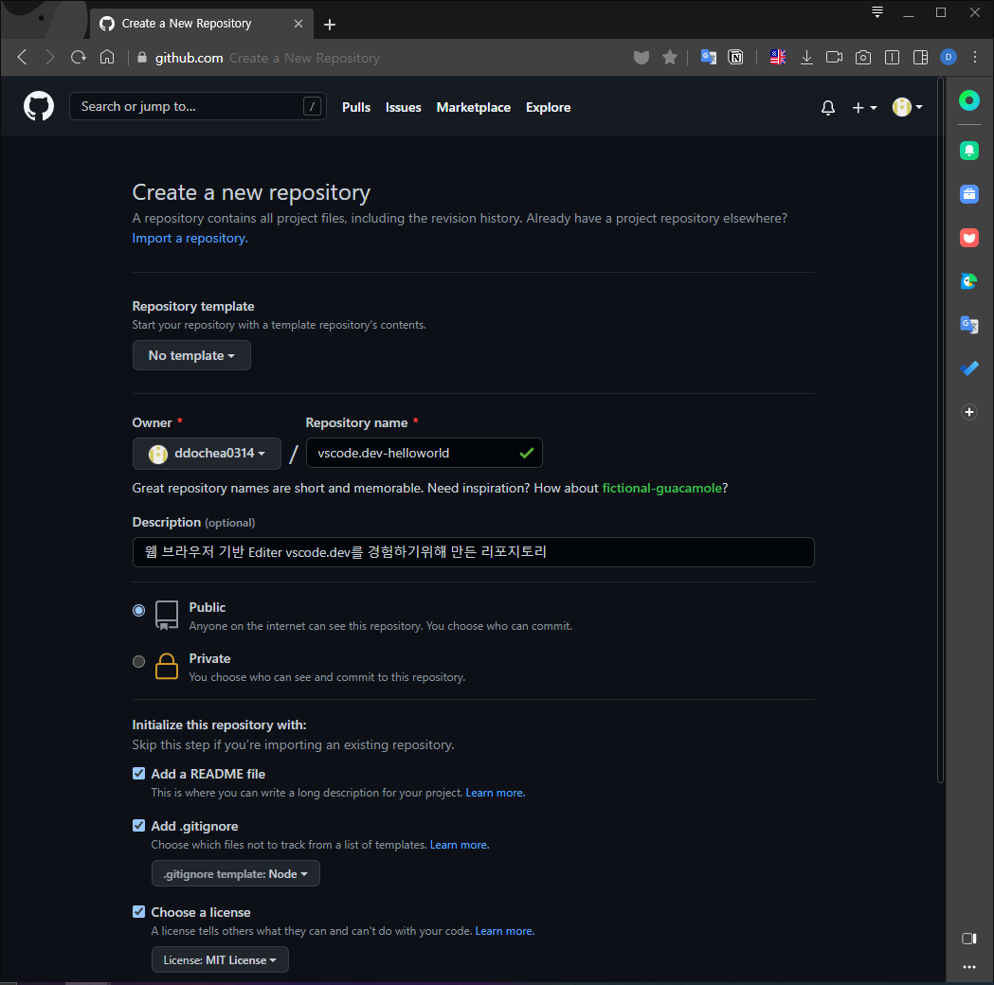The height and width of the screenshot is (985, 994).
Task: Select the Public radio button
Action: [139, 610]
